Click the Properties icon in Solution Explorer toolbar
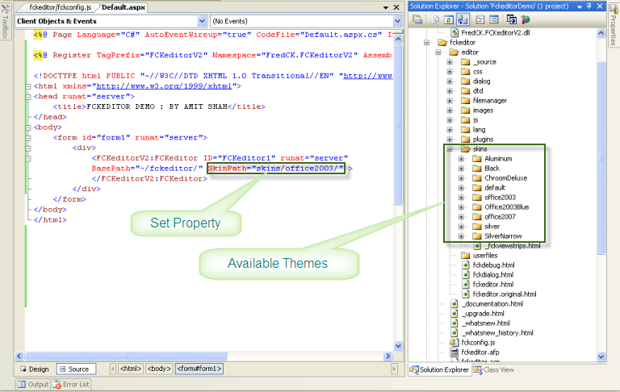This screenshot has height=392, width=620. point(417,19)
